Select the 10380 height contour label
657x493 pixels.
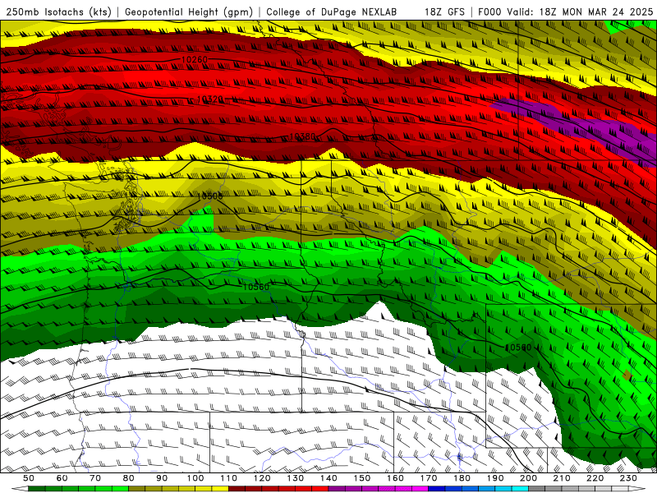(x=302, y=136)
